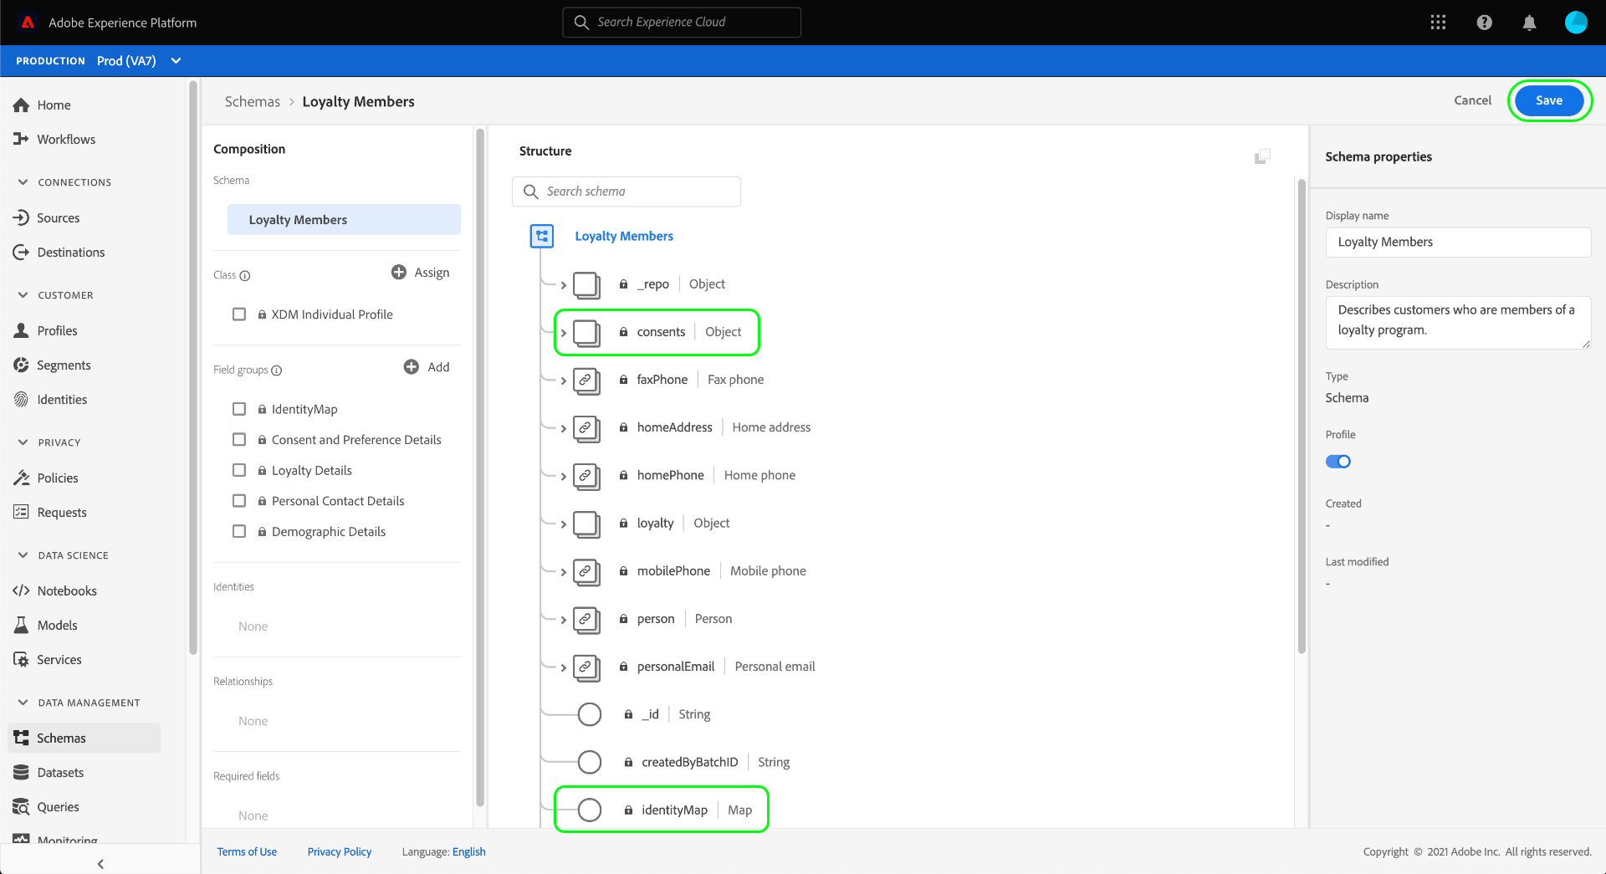Check Personal Contact Details checkbox
The image size is (1606, 874).
[x=239, y=501]
